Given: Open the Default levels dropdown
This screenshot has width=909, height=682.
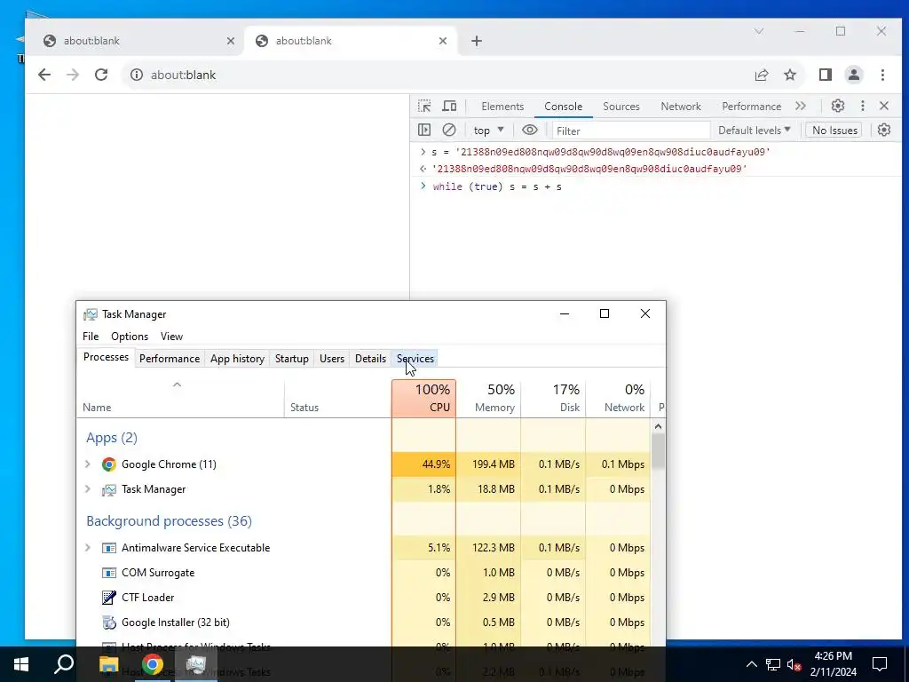Looking at the screenshot, I should [x=755, y=131].
